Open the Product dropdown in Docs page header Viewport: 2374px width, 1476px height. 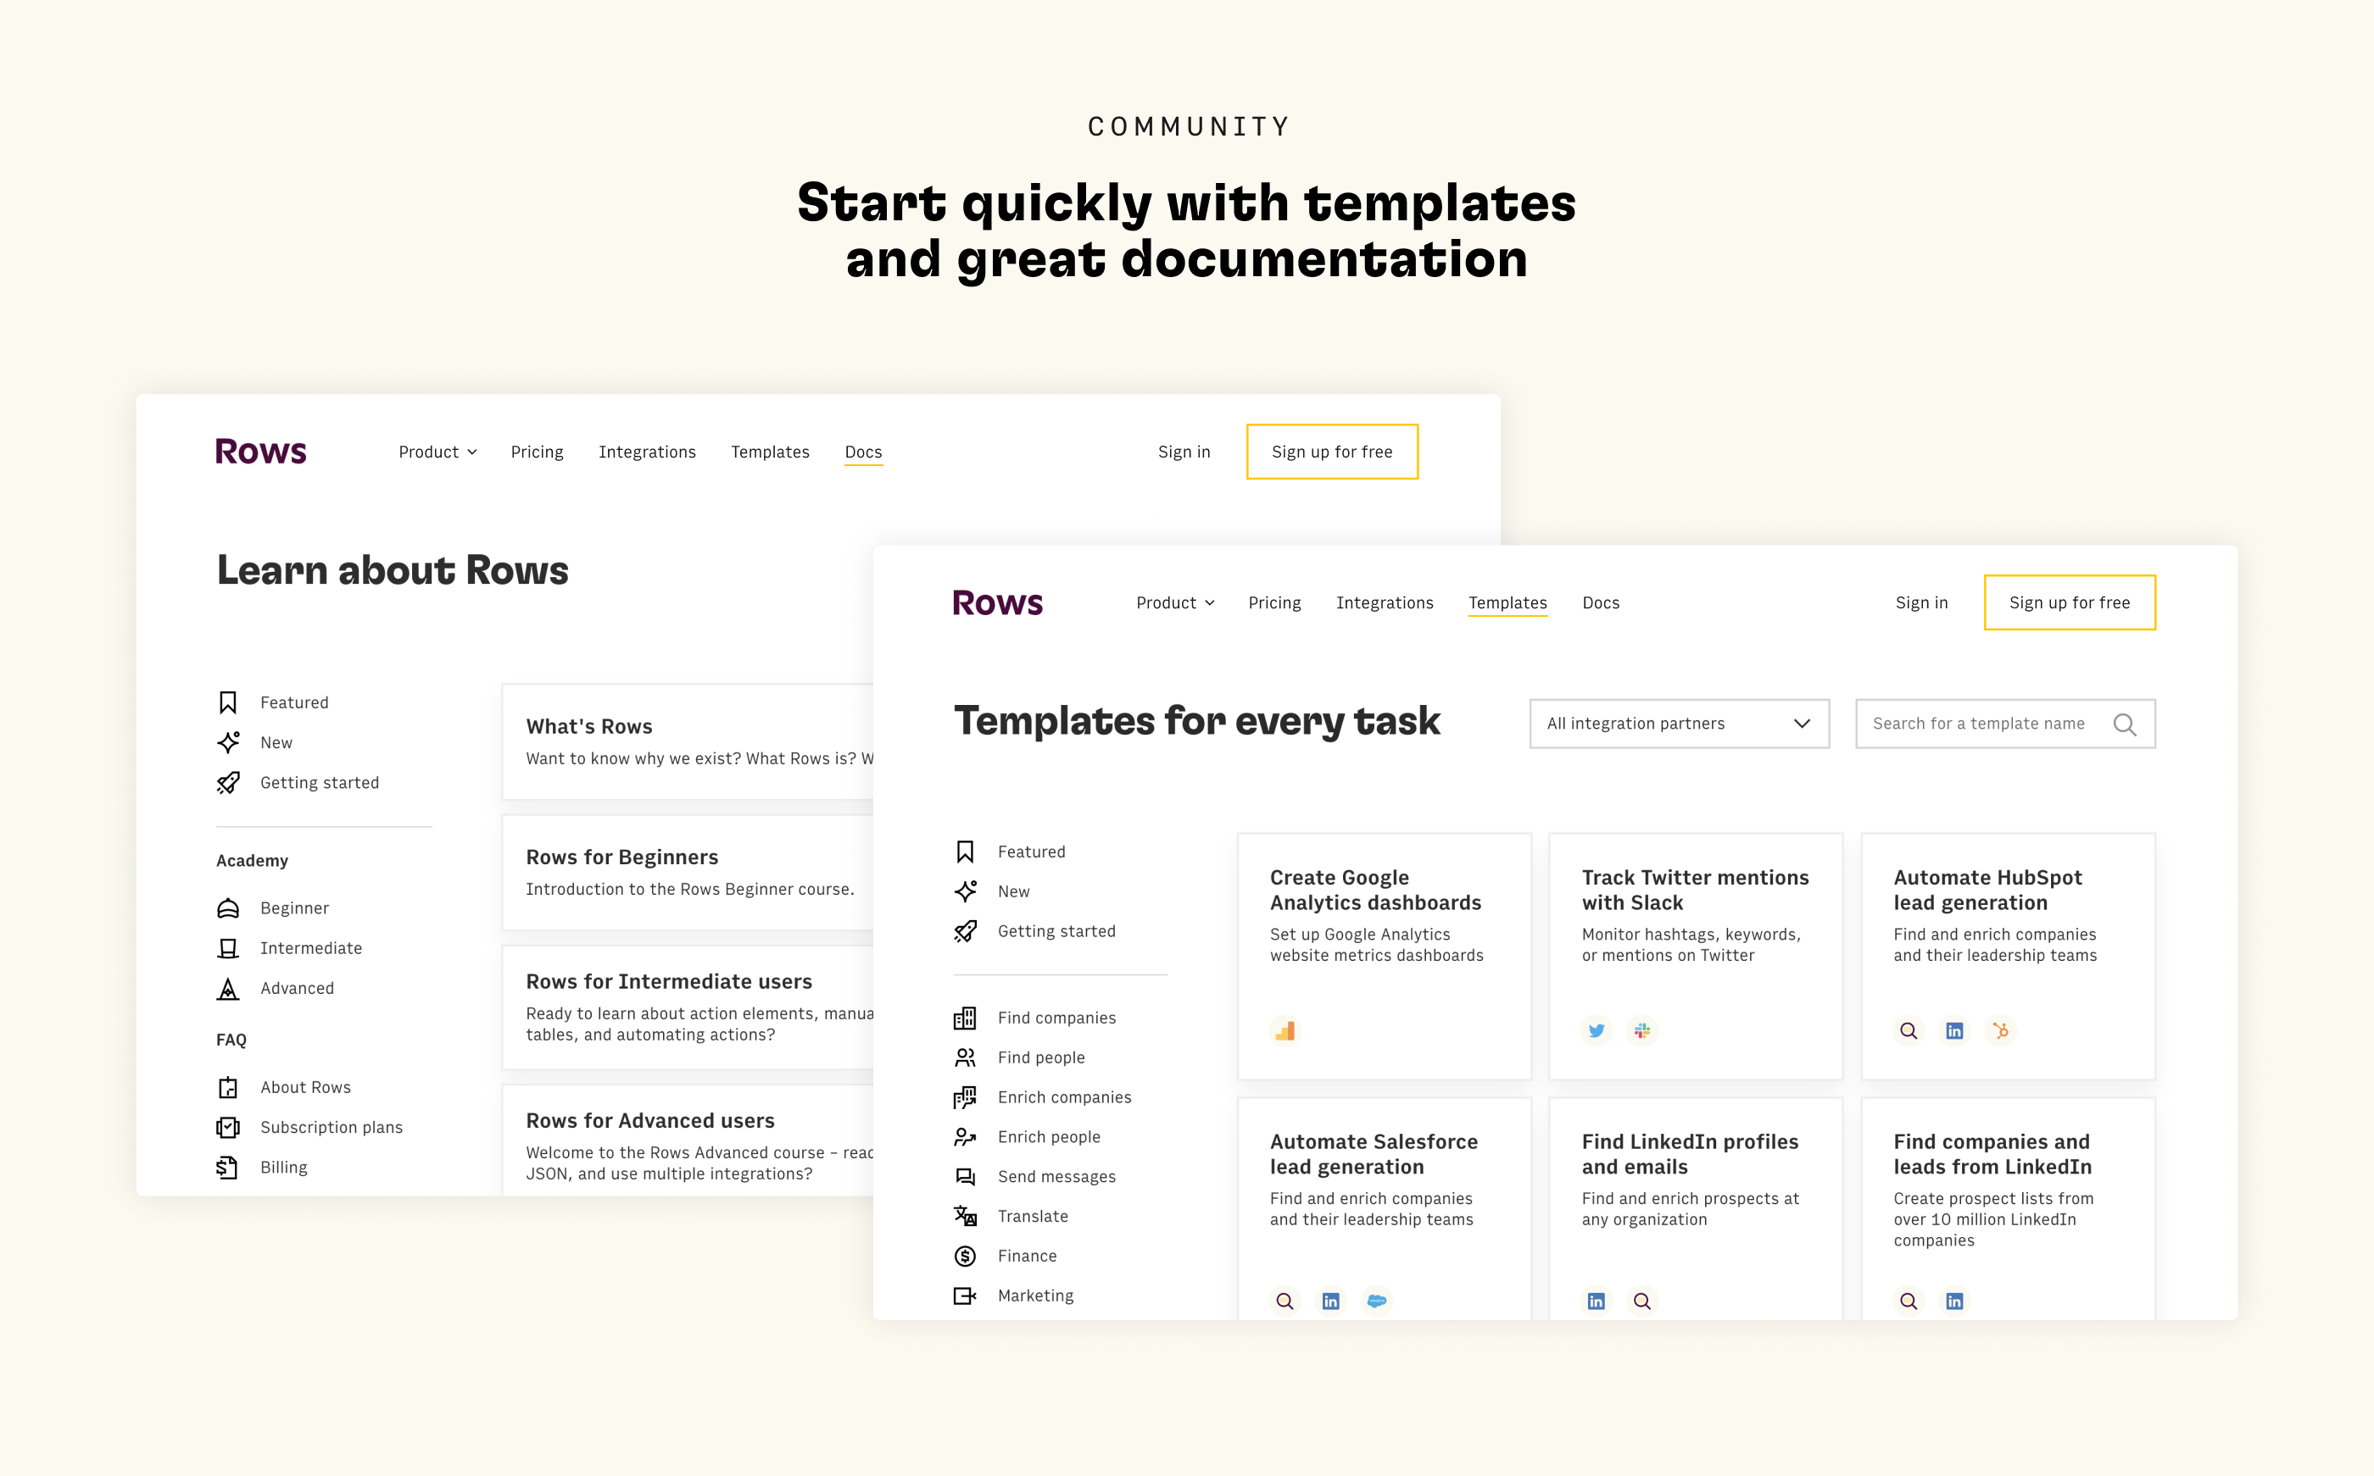click(437, 452)
